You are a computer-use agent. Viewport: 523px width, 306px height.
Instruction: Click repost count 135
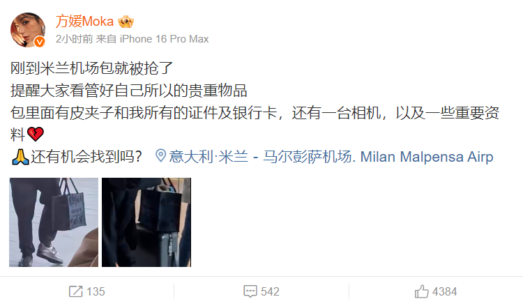click(x=96, y=291)
